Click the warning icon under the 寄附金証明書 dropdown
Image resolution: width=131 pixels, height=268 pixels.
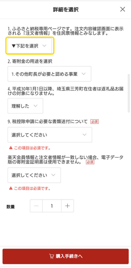click(11, 188)
